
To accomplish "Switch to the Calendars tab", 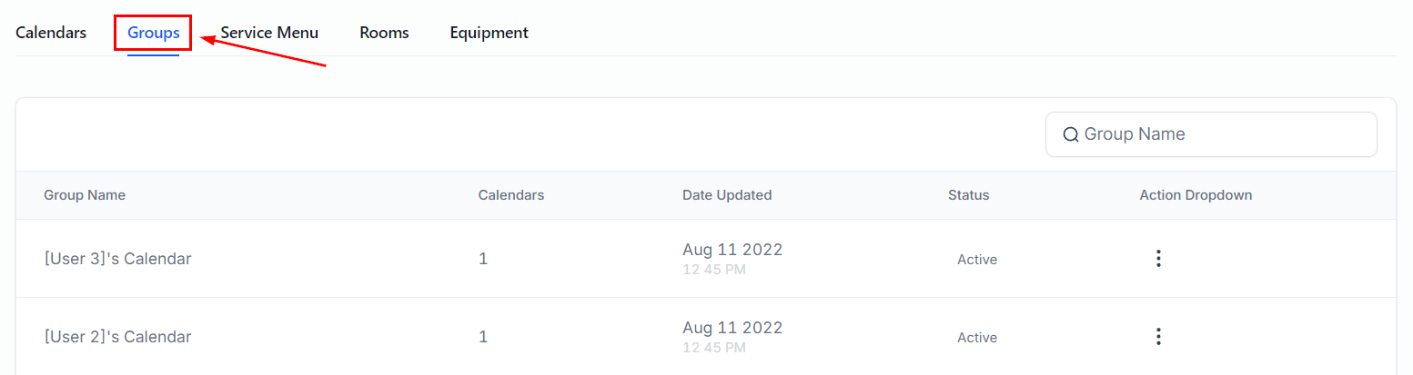I will pos(51,33).
